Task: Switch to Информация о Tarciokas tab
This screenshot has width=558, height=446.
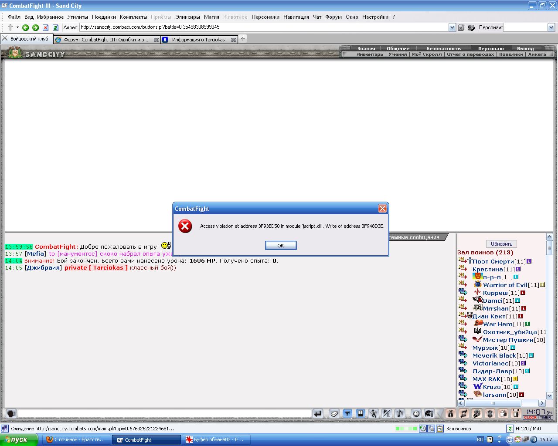Action: click(198, 40)
